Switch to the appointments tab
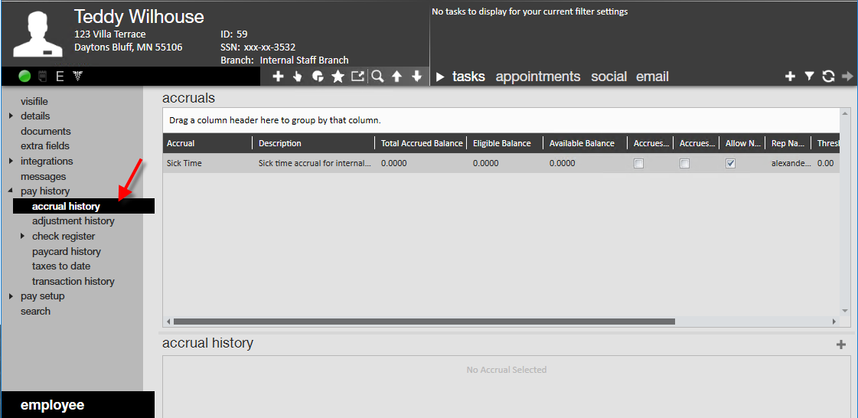 coord(538,77)
